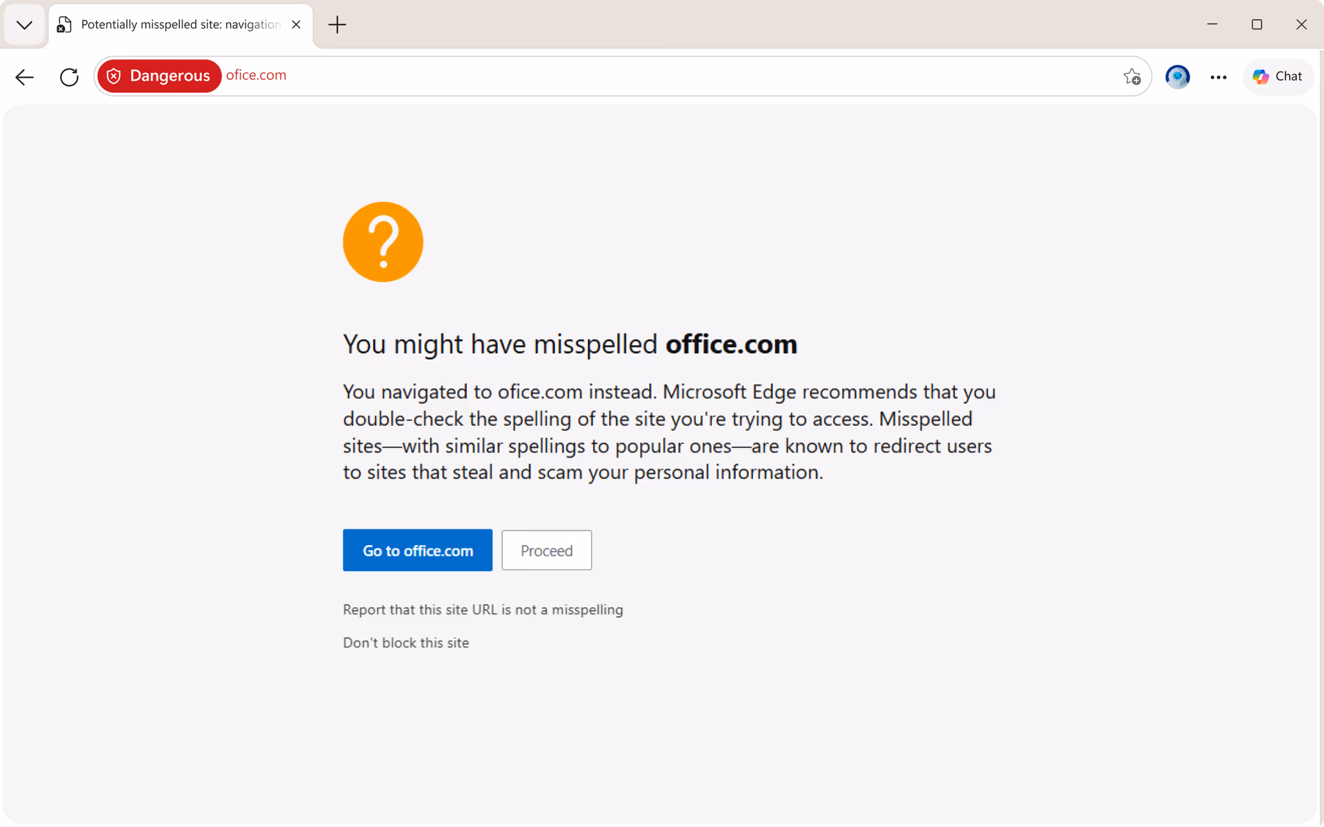Click the office.com bold heading text
Image resolution: width=1324 pixels, height=827 pixels.
731,344
